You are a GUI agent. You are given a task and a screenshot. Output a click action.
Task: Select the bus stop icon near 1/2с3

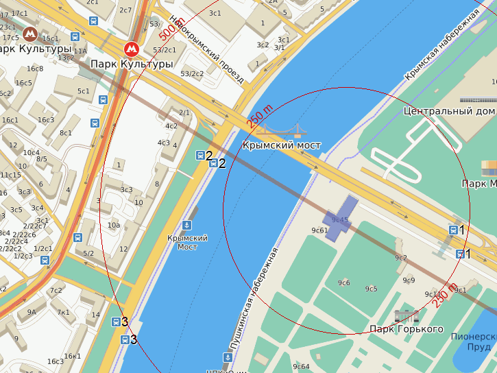(45, 260)
